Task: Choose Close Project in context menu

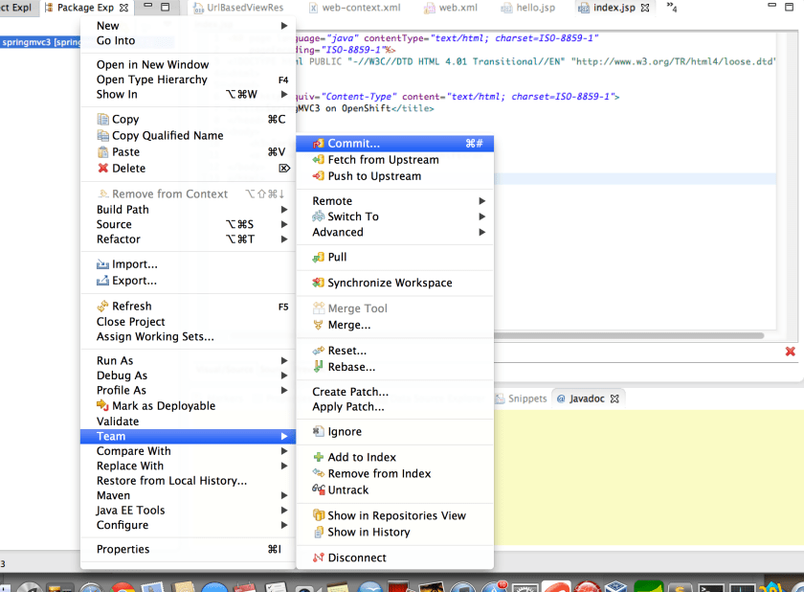Action: click(131, 322)
